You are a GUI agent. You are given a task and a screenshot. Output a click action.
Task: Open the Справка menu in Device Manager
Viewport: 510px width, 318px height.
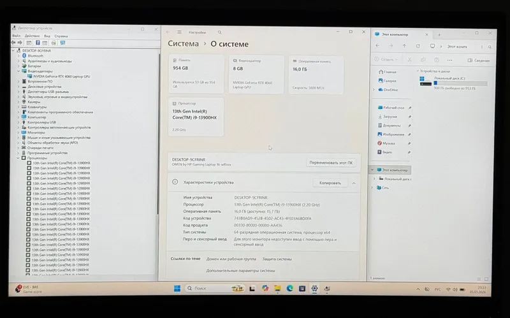61,36
